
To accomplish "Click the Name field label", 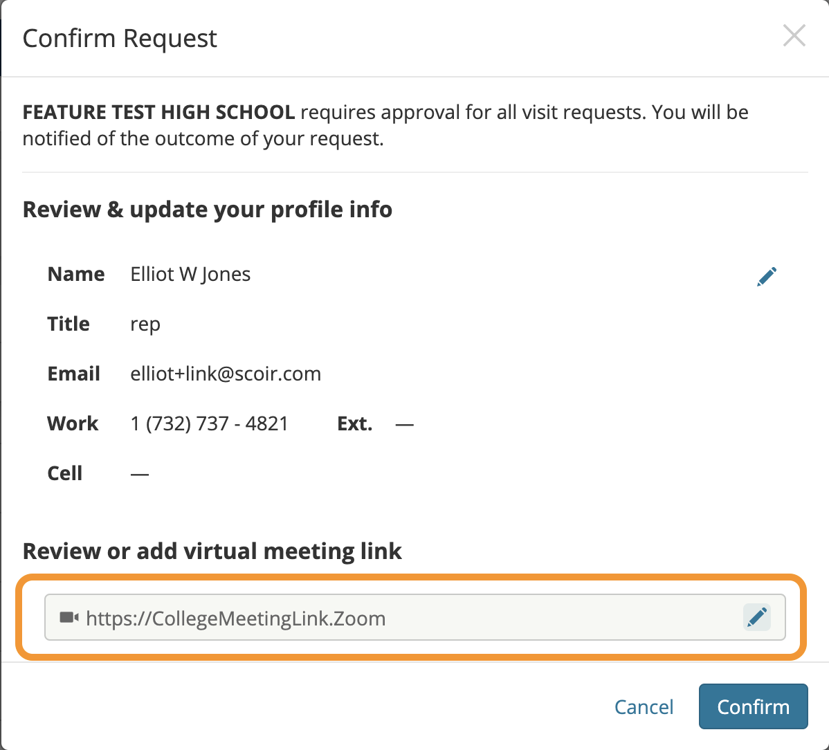I will 76,274.
